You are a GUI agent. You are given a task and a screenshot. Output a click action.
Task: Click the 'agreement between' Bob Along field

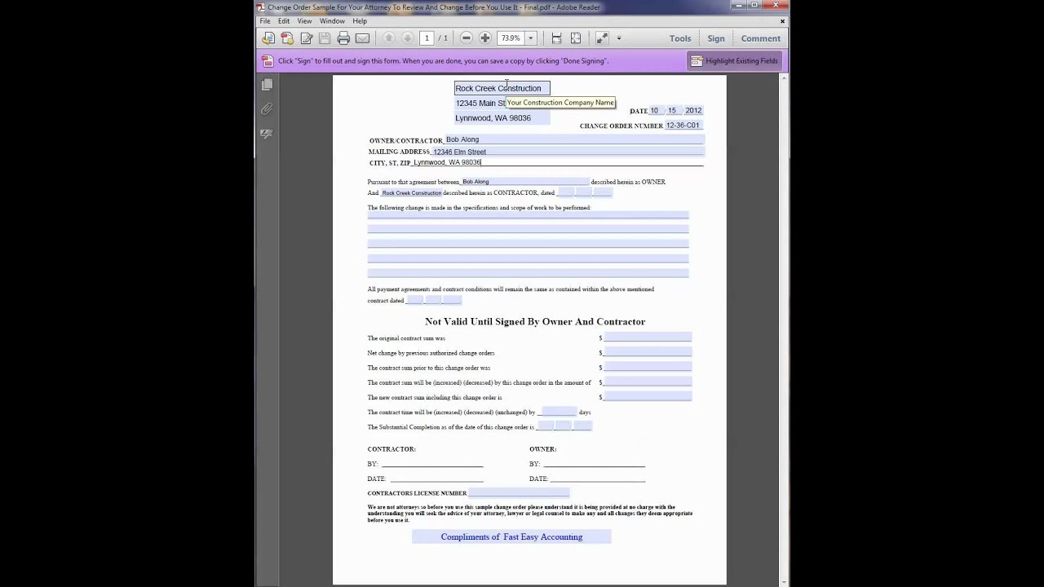tap(525, 182)
